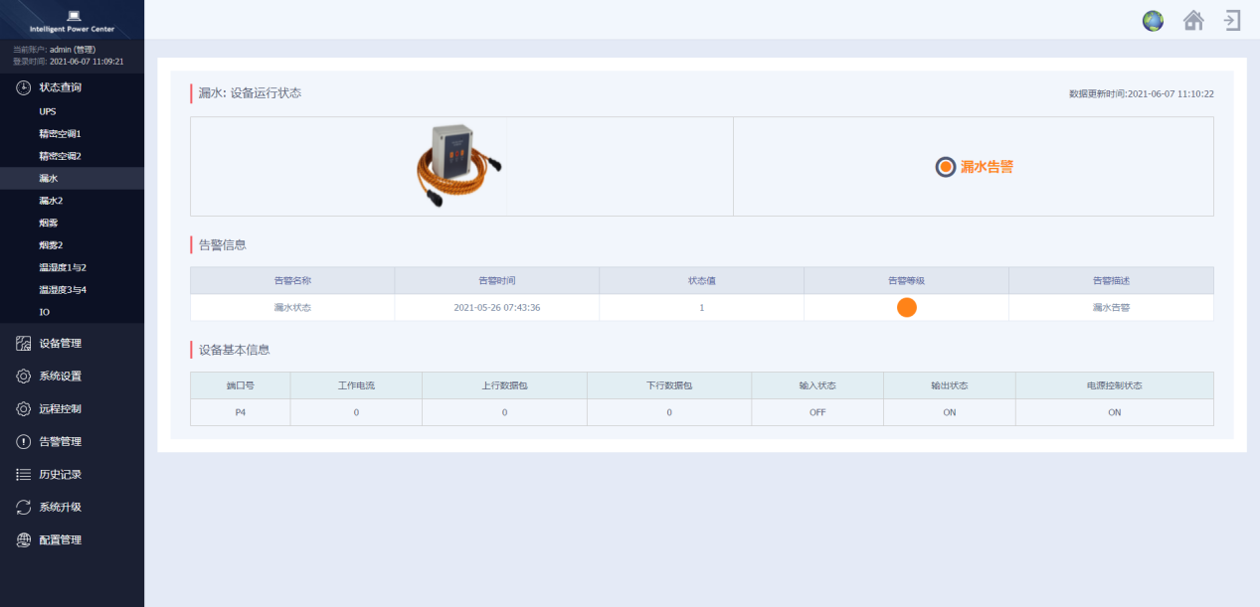This screenshot has width=1260, height=607.
Task: Click the 配置管理 globe icon
Action: (x=24, y=540)
